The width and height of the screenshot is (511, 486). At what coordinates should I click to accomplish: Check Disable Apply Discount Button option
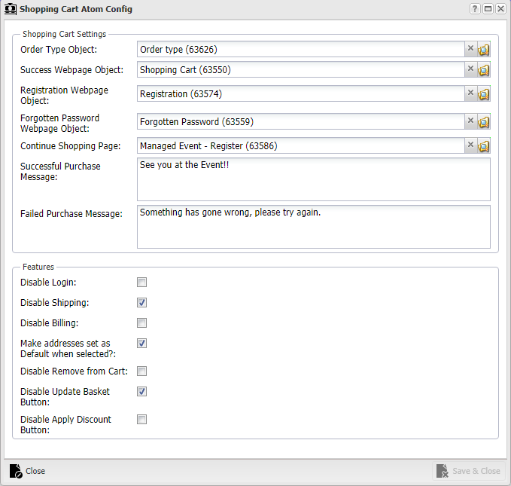coord(141,419)
